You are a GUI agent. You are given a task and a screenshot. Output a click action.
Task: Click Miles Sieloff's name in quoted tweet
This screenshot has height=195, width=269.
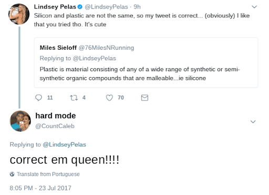point(58,48)
